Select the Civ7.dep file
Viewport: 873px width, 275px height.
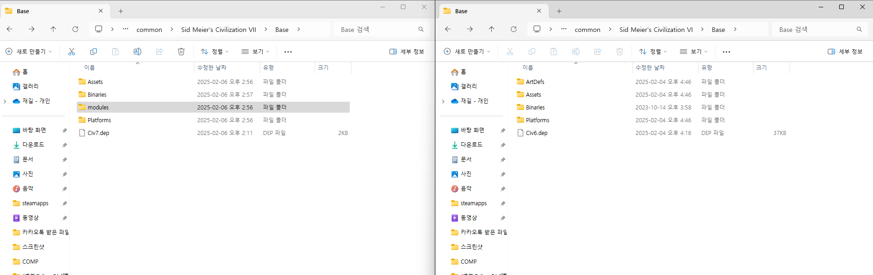click(x=98, y=133)
